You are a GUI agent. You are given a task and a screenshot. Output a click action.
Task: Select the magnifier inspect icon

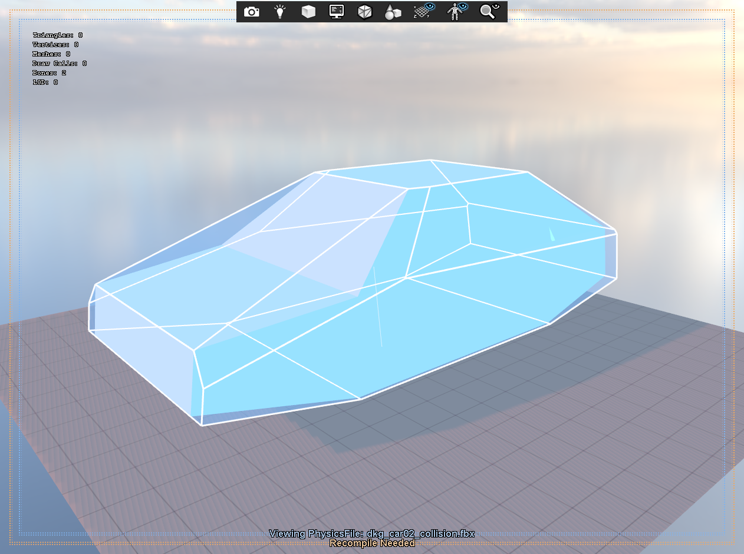pyautogui.click(x=487, y=11)
